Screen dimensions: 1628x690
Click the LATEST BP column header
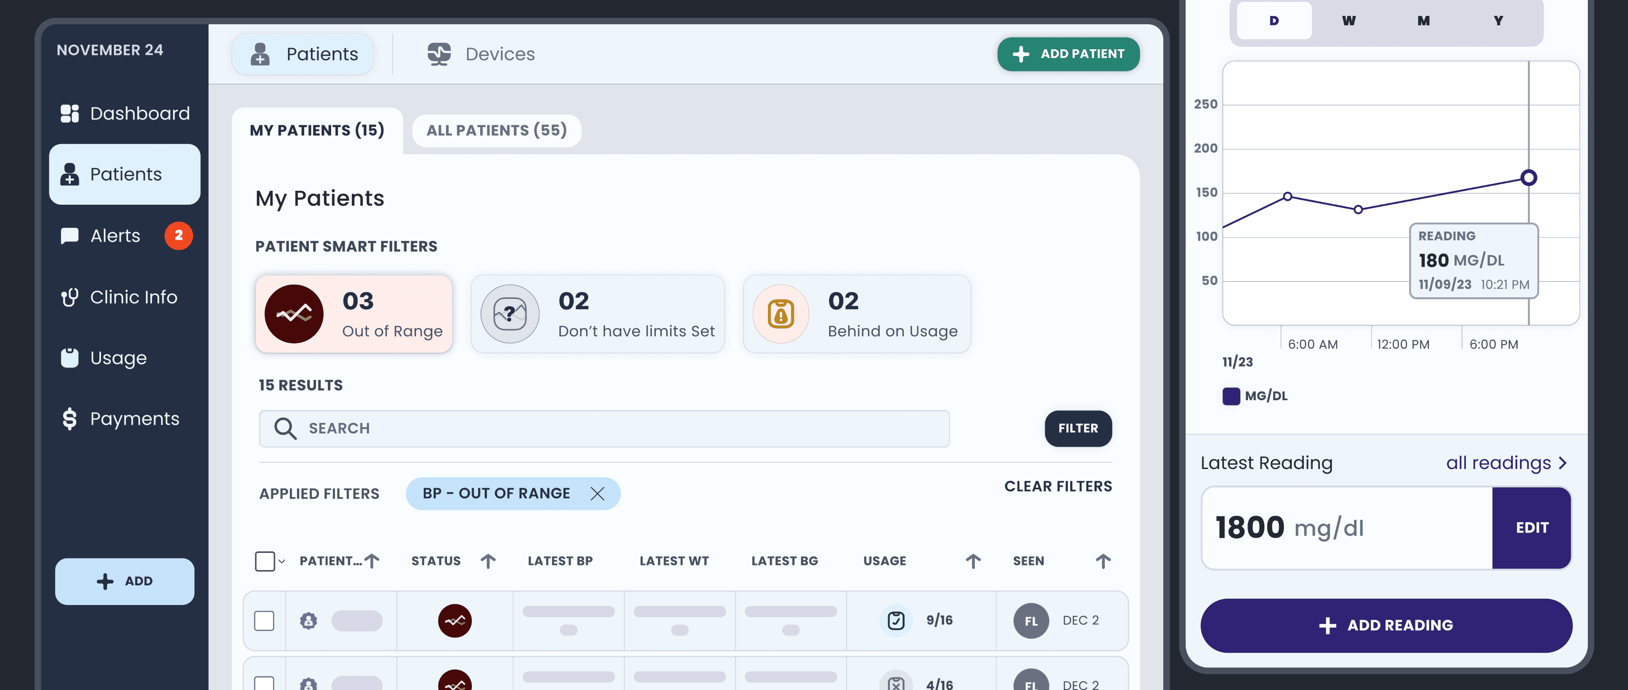[x=560, y=561]
